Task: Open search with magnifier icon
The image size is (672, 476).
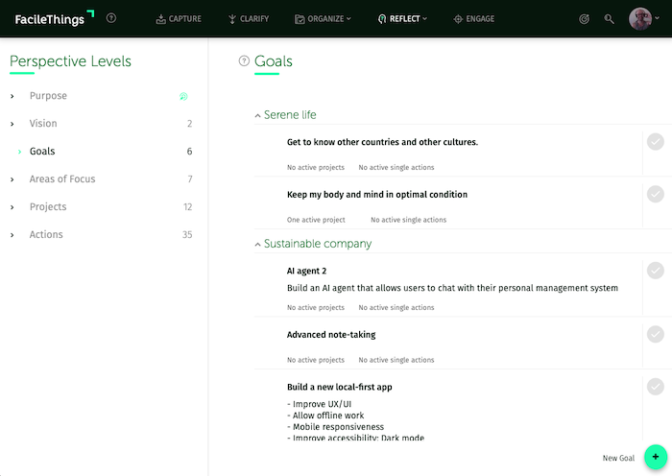Action: click(609, 19)
